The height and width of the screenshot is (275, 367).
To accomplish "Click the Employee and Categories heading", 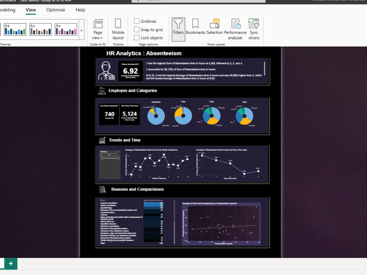I will 133,91.
